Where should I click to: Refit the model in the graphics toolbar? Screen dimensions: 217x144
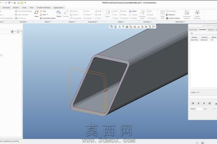pos(111,27)
